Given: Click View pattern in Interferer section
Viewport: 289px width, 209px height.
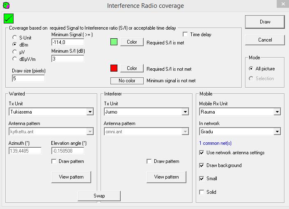Looking at the screenshot, I should point(166,177).
